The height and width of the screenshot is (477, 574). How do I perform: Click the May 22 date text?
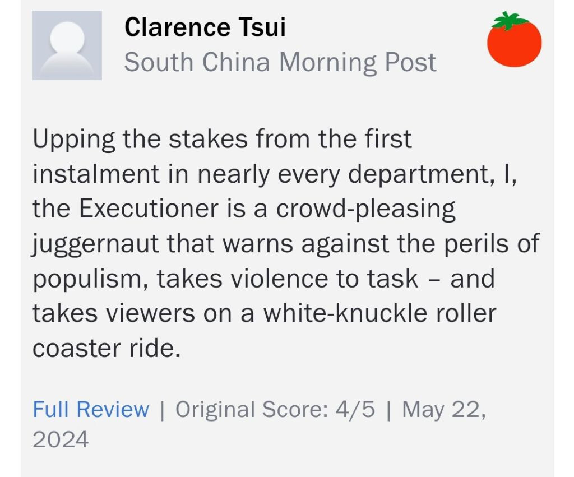pos(443,410)
